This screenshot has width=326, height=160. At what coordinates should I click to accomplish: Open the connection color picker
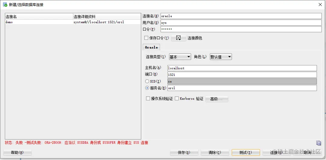click(x=179, y=38)
